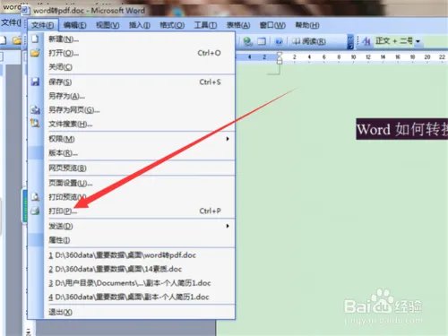Click the toolbar open folder icon at far left
The width and height of the screenshot is (448, 336).
(17, 40)
